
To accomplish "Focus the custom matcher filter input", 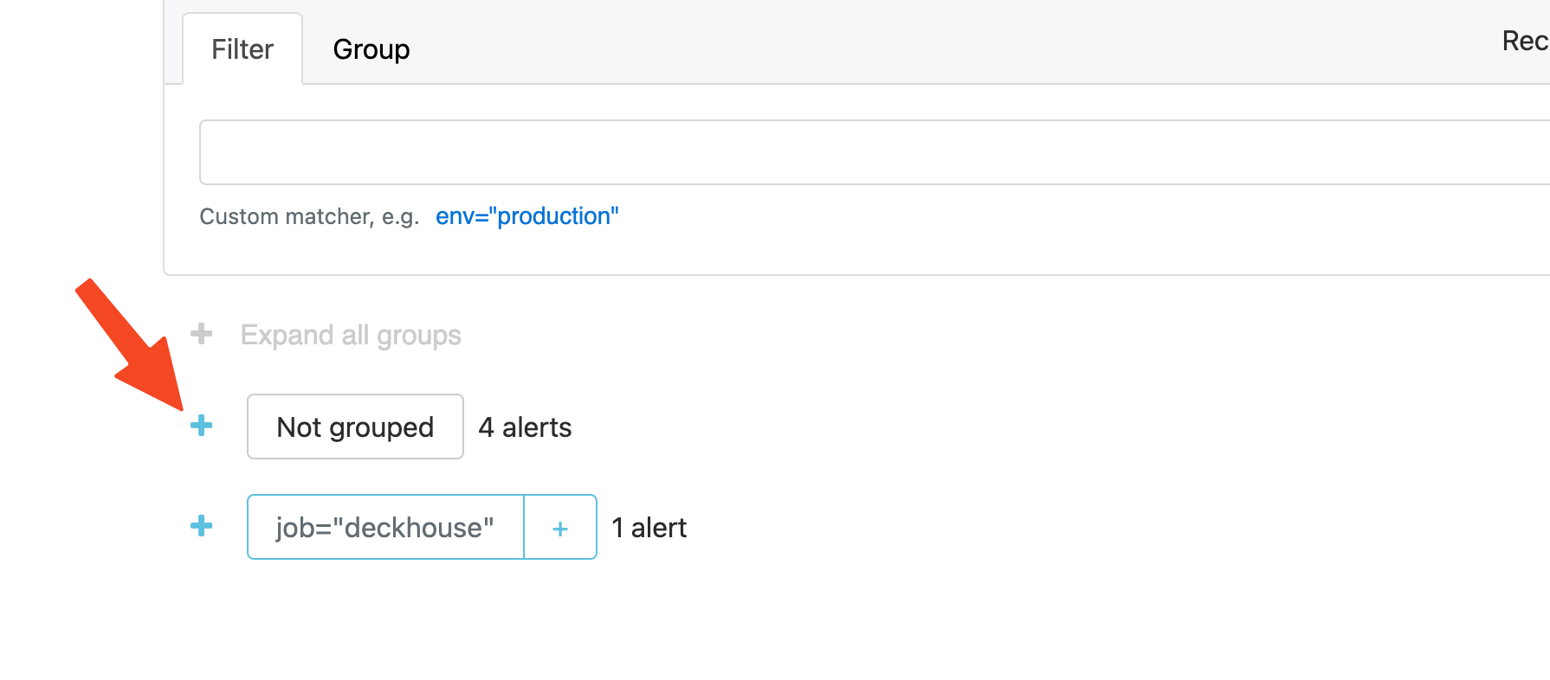I will coord(866,152).
